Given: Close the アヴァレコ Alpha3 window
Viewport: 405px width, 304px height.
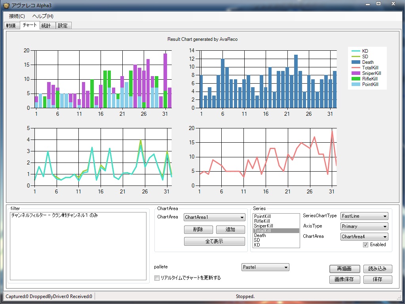Looking at the screenshot, I should 393,4.
